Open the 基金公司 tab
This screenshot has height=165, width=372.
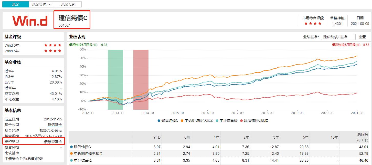68,4
